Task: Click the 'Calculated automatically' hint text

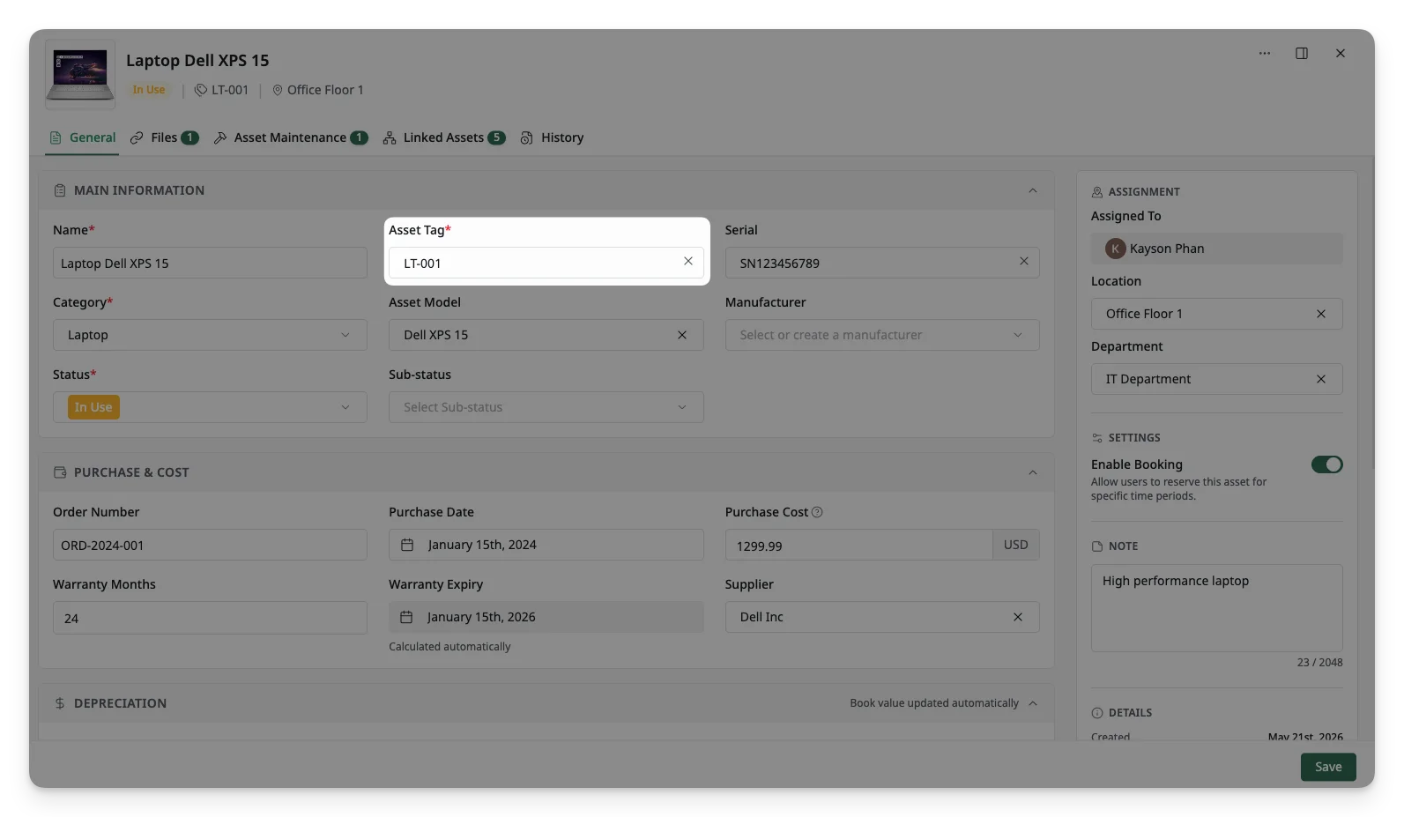Action: (449, 647)
